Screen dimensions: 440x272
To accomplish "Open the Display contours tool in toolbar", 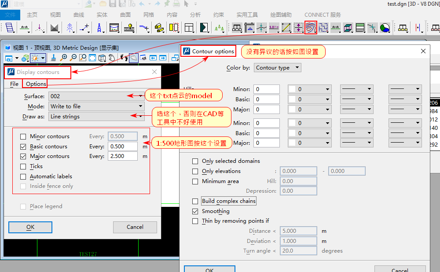I will (x=311, y=28).
